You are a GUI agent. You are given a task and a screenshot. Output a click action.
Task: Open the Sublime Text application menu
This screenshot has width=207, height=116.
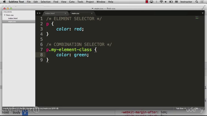[x=16, y=2]
